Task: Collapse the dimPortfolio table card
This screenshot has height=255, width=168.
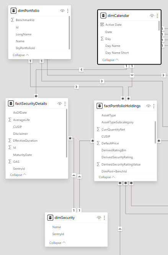Action: [x=21, y=55]
